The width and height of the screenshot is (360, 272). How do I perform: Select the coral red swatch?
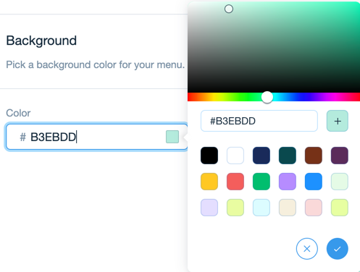[235, 182]
